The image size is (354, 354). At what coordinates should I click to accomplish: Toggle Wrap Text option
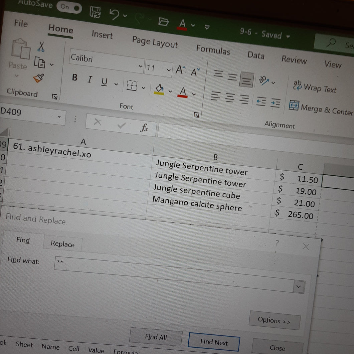[x=315, y=87]
